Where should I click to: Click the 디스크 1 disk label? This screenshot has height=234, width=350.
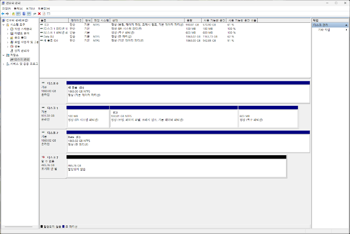coord(53,108)
